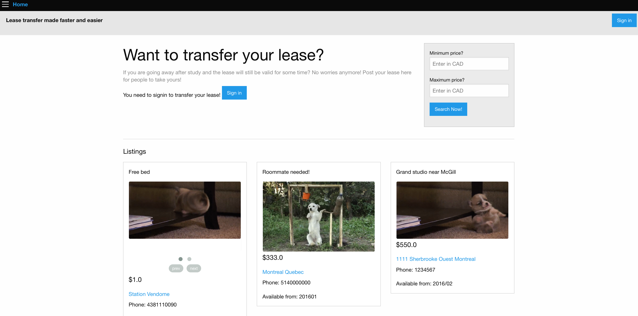Focus the Minimum price input field
Screen dimensions: 638x316
469,64
